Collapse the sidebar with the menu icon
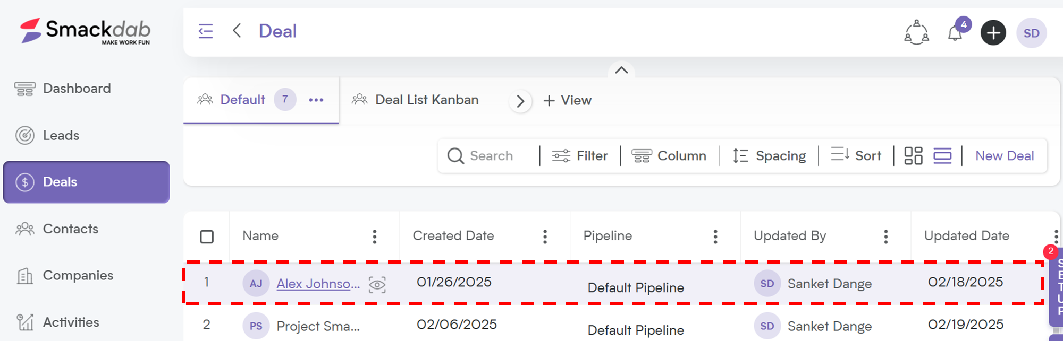 tap(206, 31)
